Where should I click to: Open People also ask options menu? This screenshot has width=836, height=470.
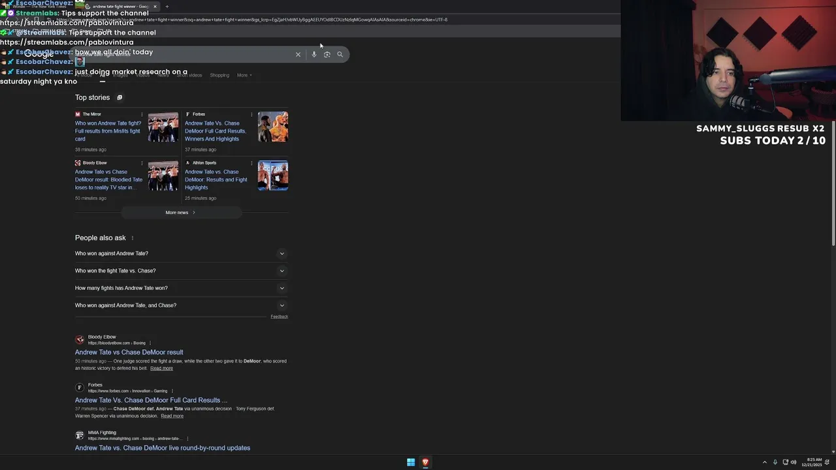(133, 238)
